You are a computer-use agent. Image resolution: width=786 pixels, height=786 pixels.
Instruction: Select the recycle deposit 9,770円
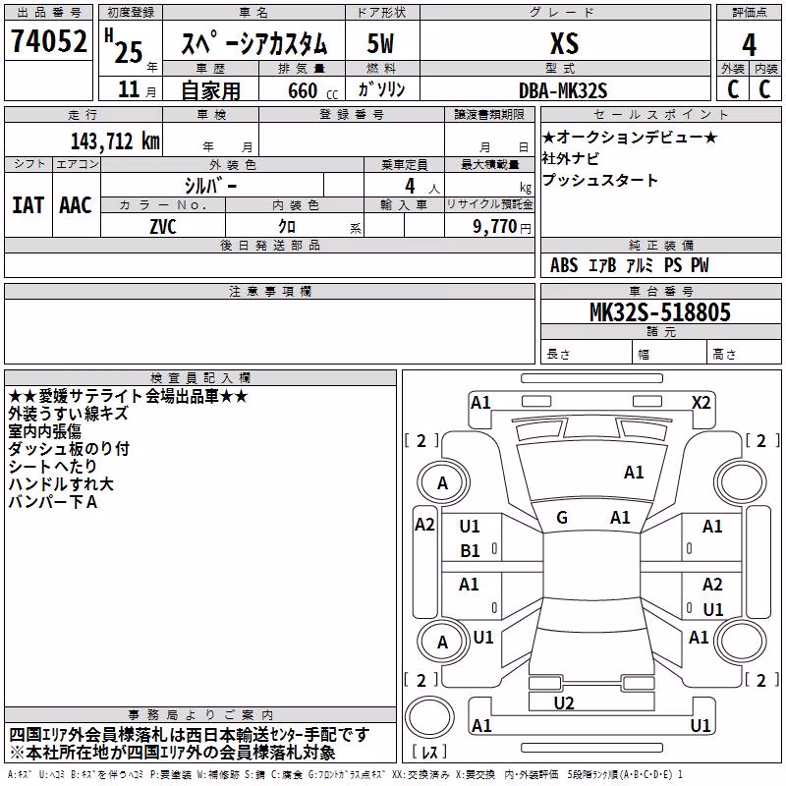tap(501, 227)
